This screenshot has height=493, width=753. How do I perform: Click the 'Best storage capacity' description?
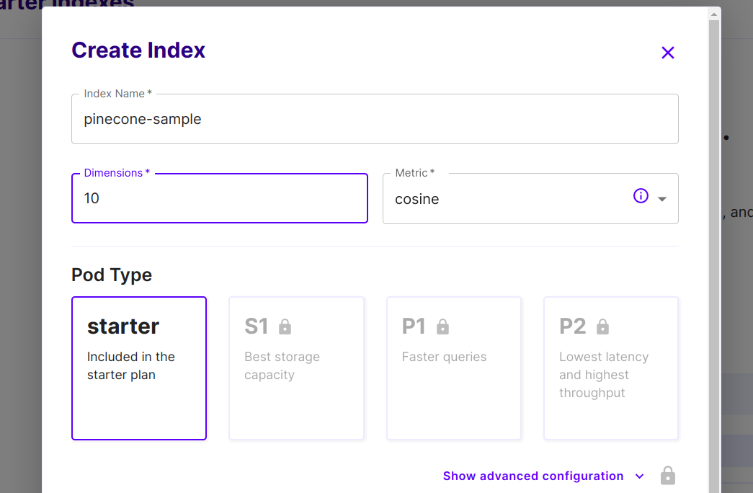coord(282,365)
